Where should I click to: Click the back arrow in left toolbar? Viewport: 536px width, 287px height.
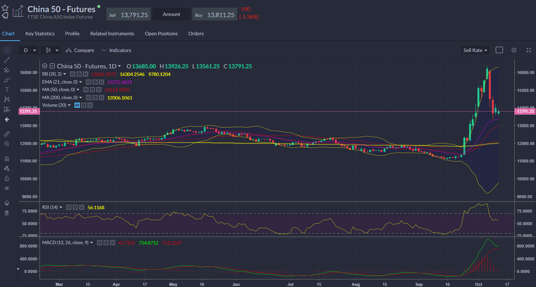pos(6,119)
